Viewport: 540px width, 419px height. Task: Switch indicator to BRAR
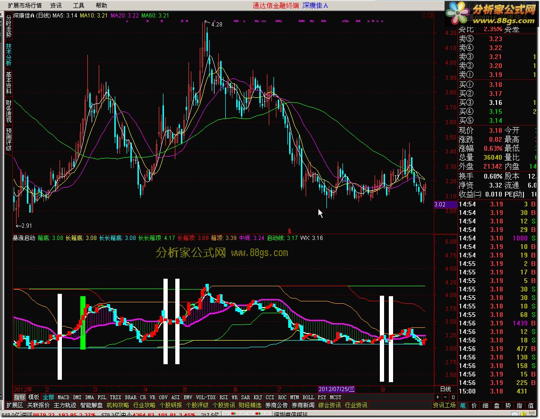130,397
